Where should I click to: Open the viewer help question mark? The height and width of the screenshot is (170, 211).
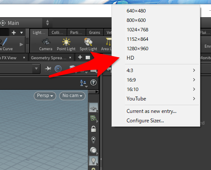click(x=93, y=82)
